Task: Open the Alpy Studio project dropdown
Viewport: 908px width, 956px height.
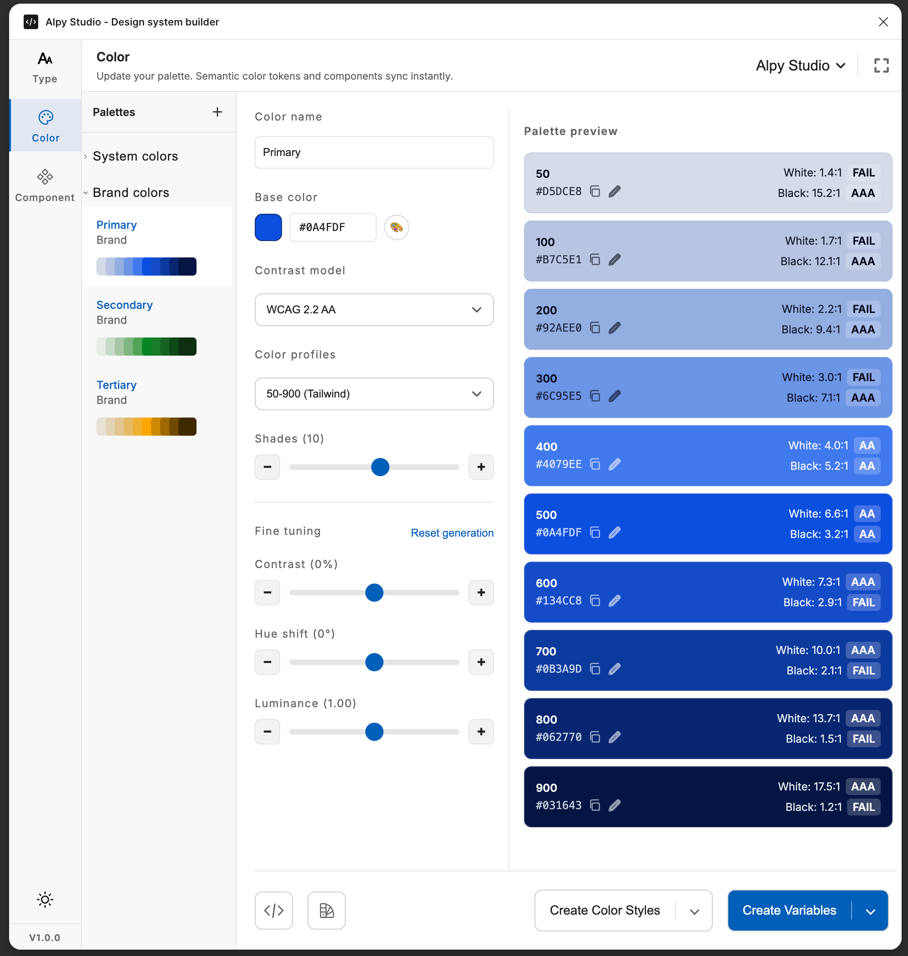Action: (800, 66)
